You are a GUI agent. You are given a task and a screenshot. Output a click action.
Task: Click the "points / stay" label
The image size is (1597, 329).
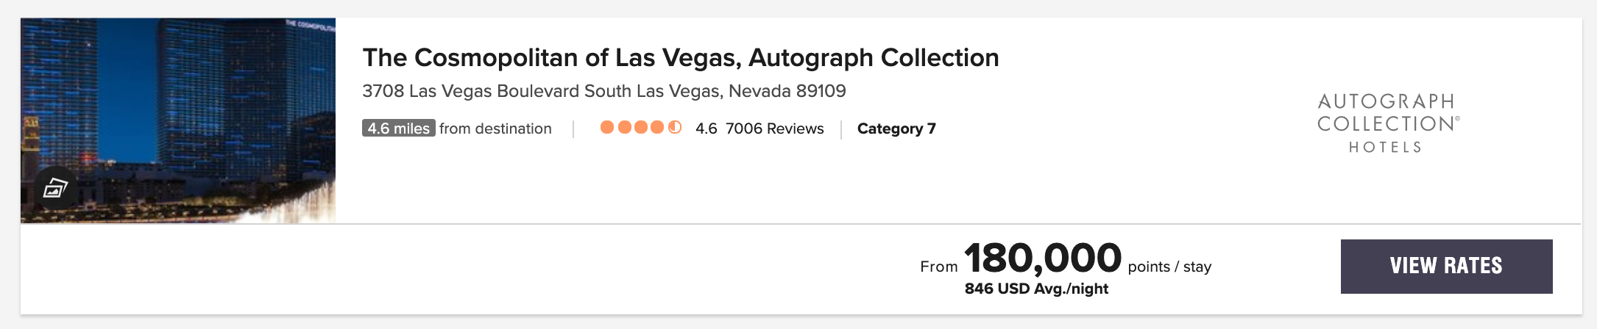point(1169,267)
